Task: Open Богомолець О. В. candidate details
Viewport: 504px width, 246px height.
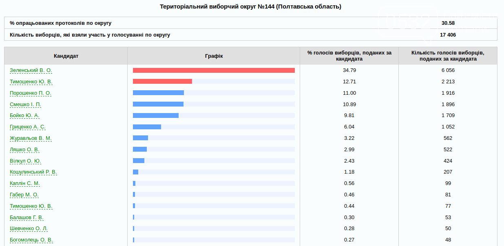Action: pyautogui.click(x=31, y=240)
